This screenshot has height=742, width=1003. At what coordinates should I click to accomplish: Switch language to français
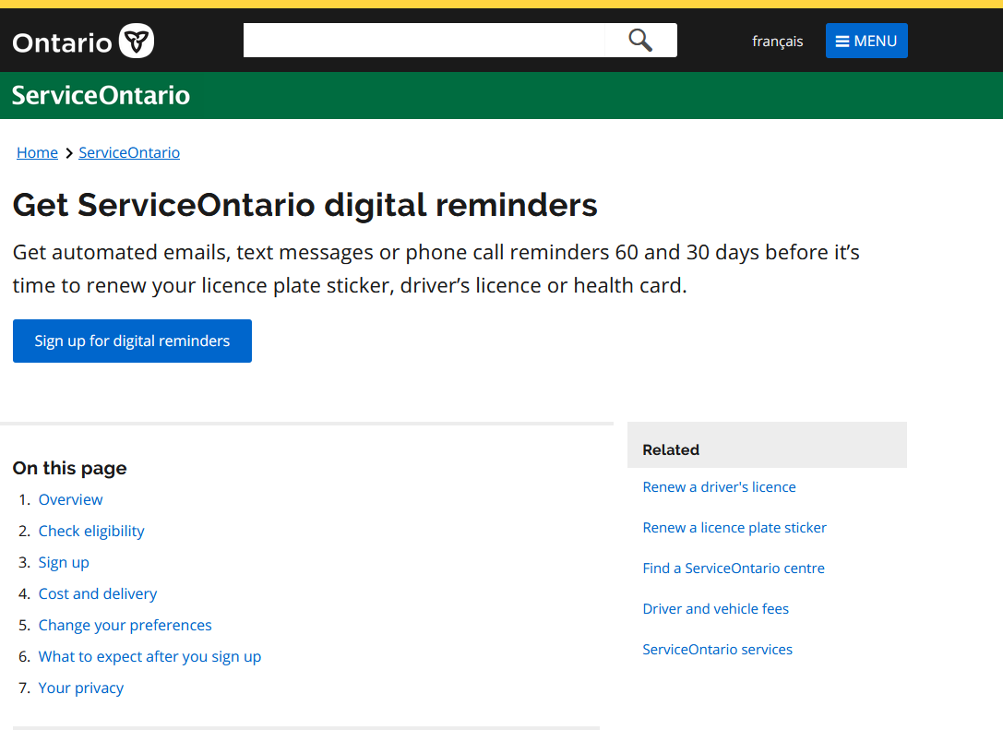[x=777, y=41]
